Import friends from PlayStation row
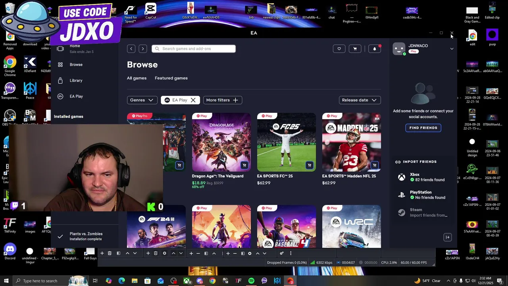This screenshot has height=286, width=508. [x=423, y=195]
